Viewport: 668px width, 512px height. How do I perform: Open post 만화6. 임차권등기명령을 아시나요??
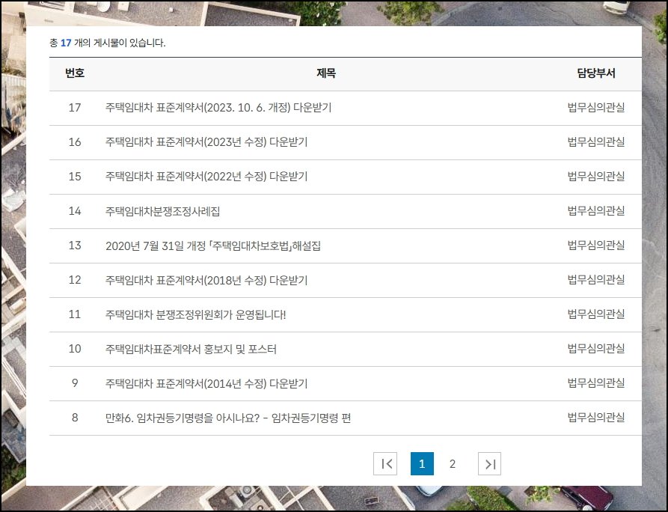(228, 418)
